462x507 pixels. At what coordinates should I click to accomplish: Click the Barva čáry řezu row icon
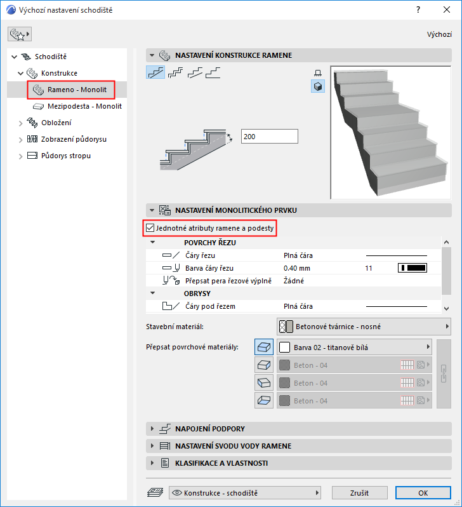click(171, 267)
